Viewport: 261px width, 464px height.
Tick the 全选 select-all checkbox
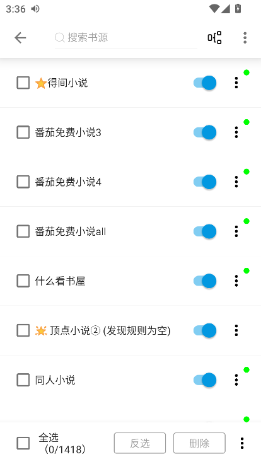click(x=23, y=443)
